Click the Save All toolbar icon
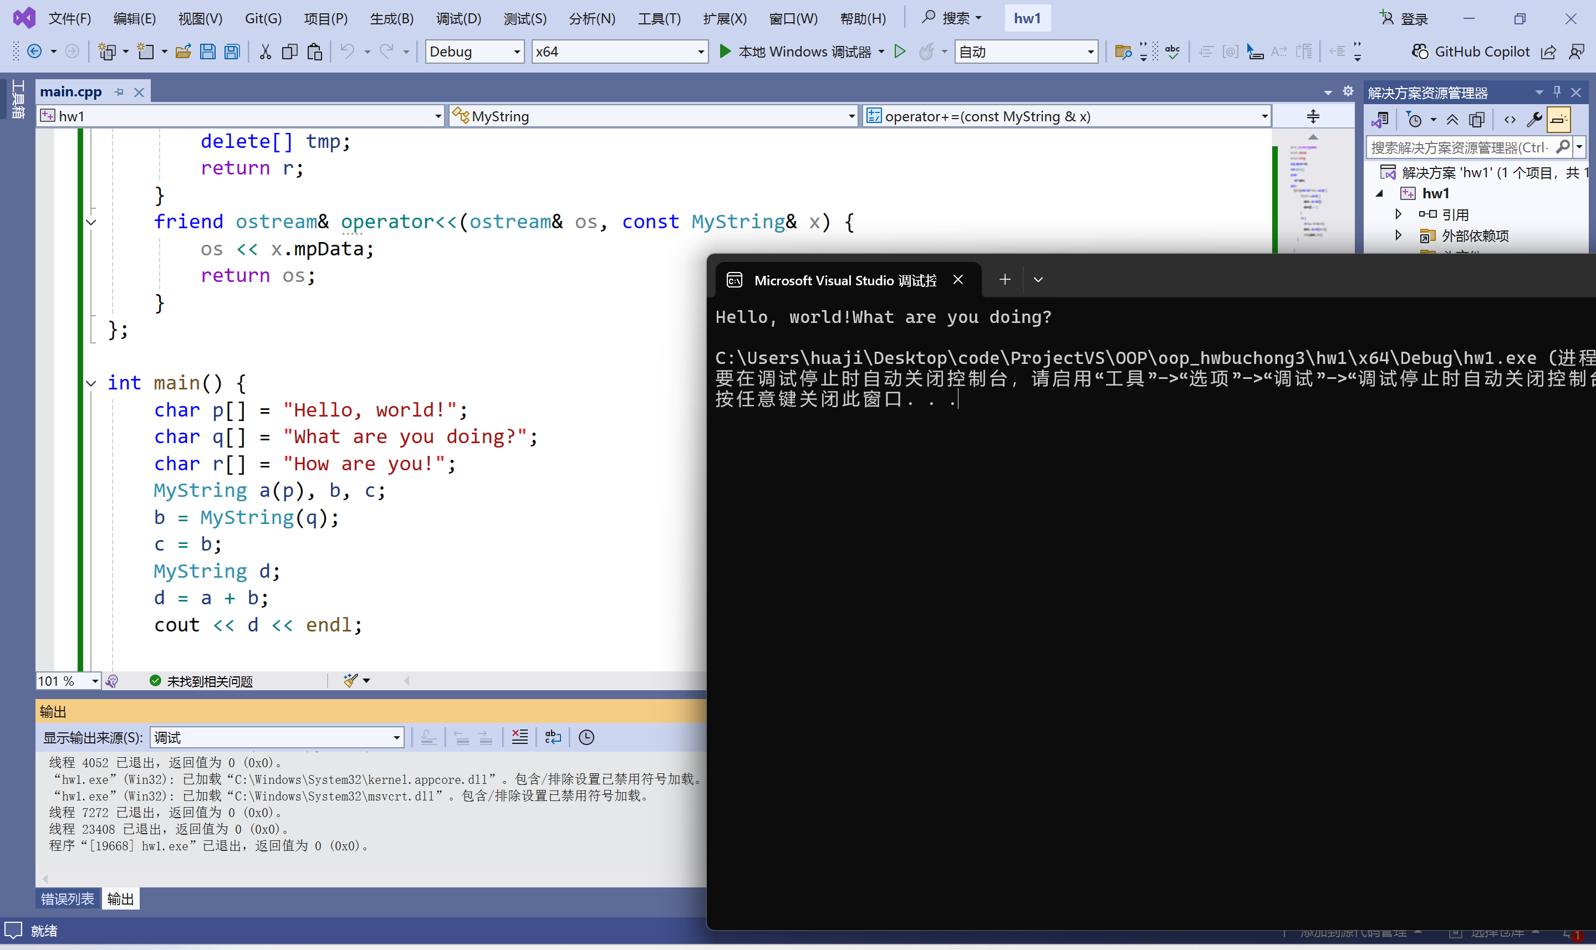The image size is (1596, 950). [232, 51]
